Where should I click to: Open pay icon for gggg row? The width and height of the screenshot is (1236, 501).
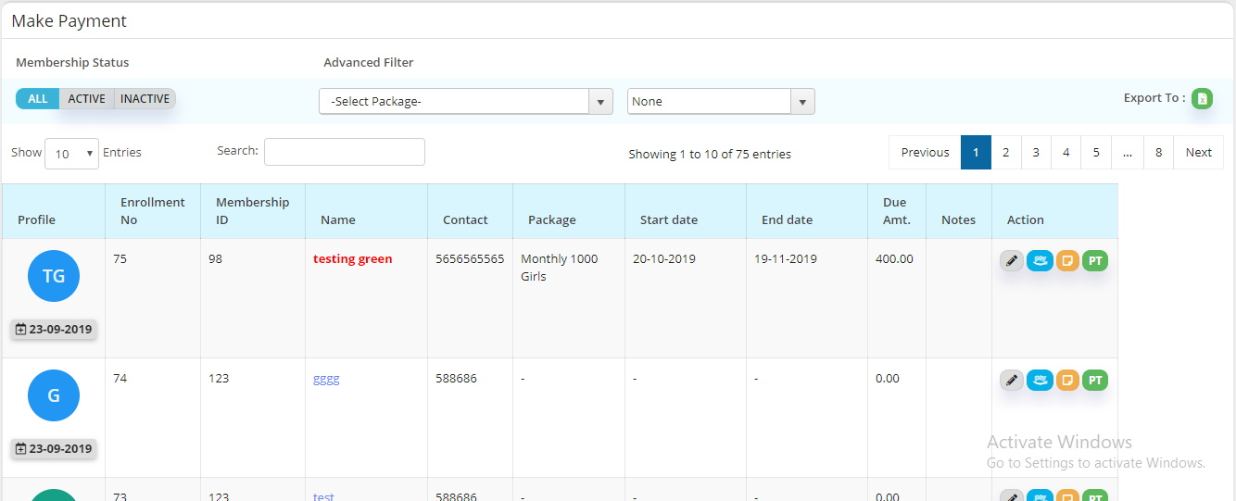pyautogui.click(x=1040, y=380)
